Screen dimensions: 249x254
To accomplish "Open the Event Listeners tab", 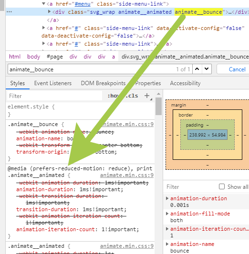I will pos(53,83).
